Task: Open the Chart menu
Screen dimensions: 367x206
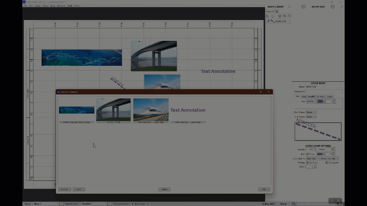Action: pyautogui.click(x=45, y=6)
